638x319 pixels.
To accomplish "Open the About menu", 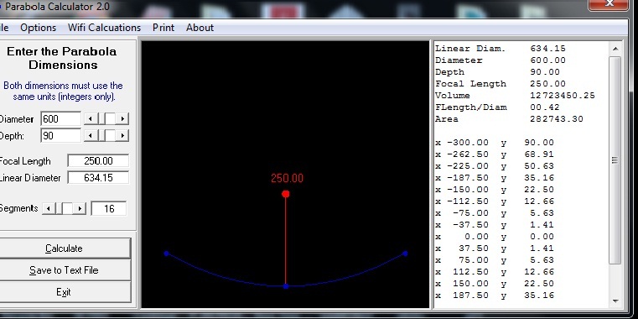I will tap(200, 28).
